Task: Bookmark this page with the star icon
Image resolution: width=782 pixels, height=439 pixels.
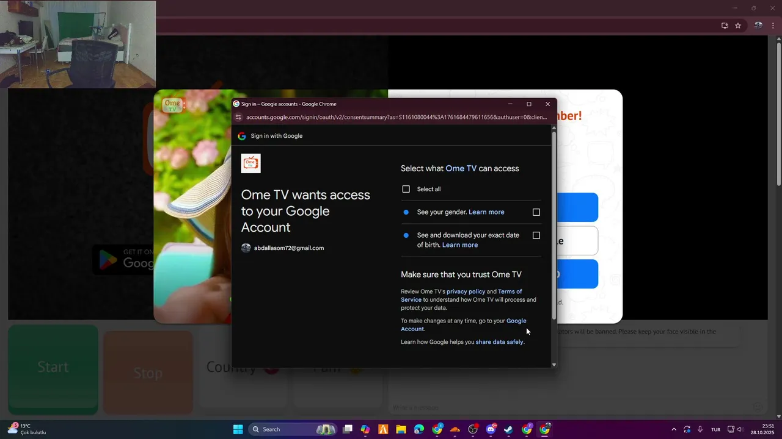Action: (x=738, y=26)
